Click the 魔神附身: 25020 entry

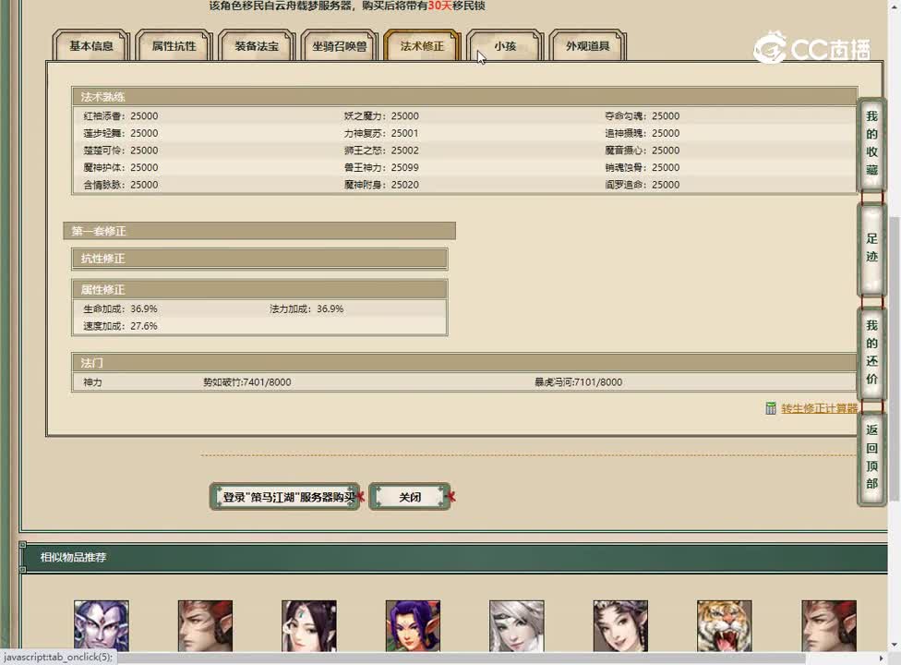point(381,185)
